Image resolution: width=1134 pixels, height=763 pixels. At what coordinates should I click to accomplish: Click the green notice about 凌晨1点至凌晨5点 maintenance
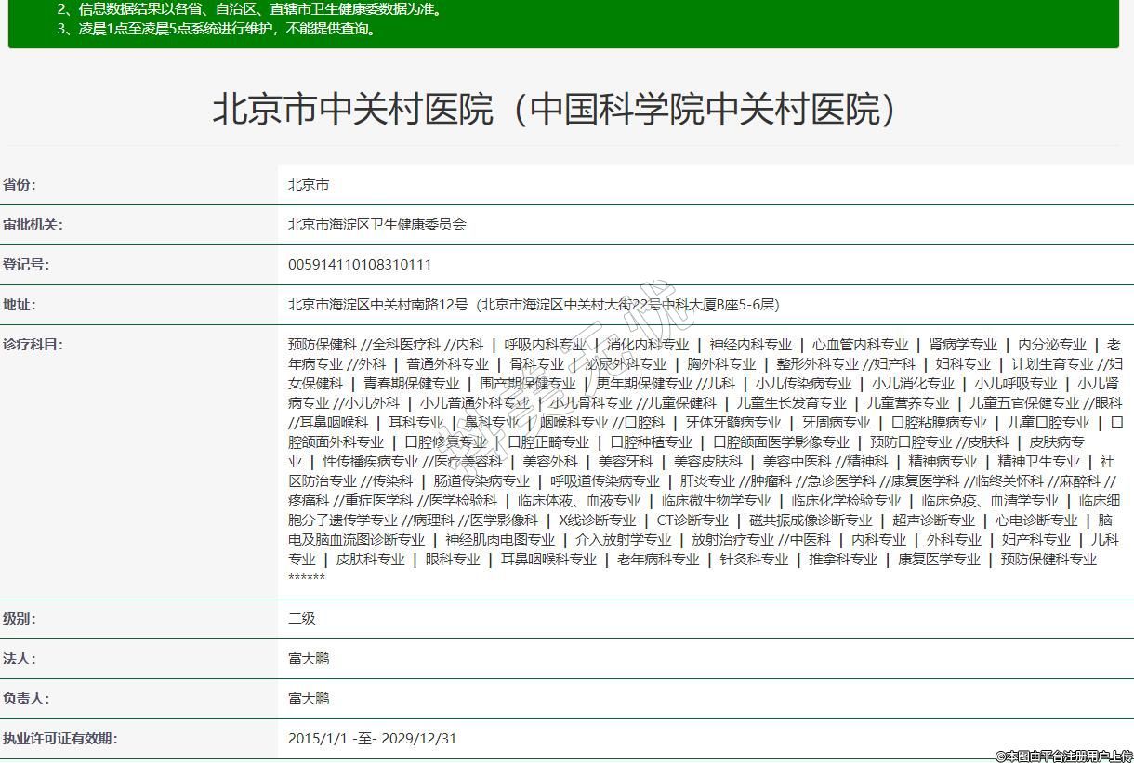coord(218,29)
